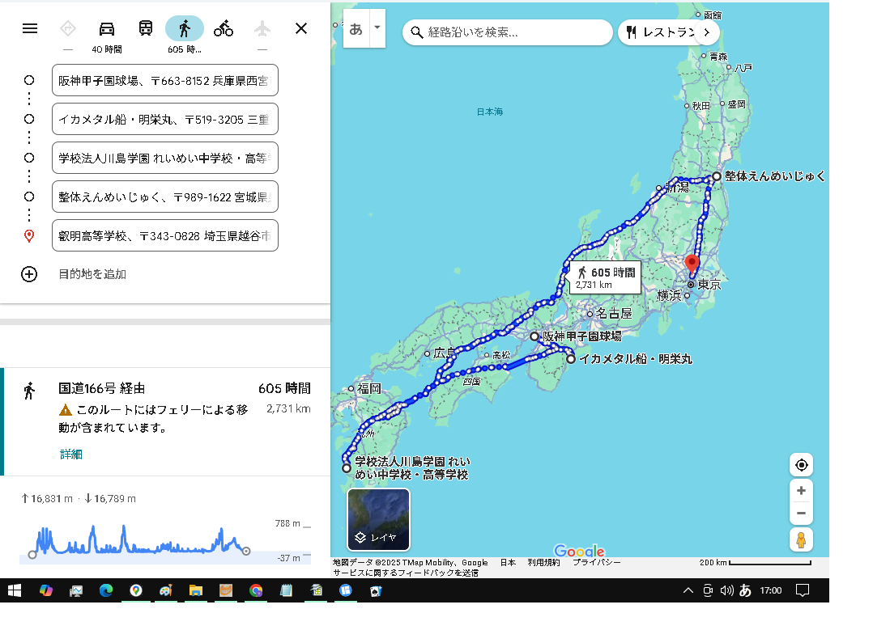The height and width of the screenshot is (630, 873).
Task: Click the taskbar clock 17:00
Action: pyautogui.click(x=771, y=590)
